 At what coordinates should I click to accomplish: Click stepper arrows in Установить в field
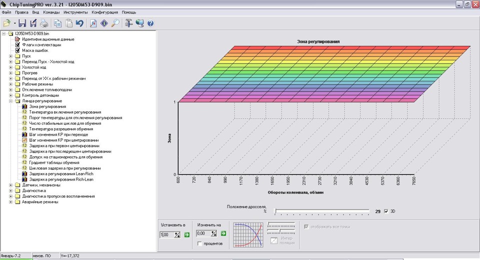click(177, 235)
